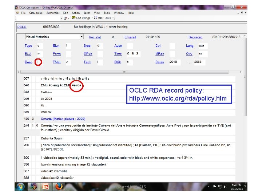The width and height of the screenshot is (262, 196).
Task: Expand the Text Strings dropdown arrow
Action: coord(92,18)
